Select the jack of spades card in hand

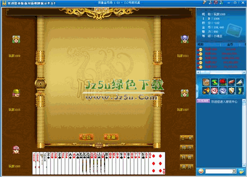100,163
